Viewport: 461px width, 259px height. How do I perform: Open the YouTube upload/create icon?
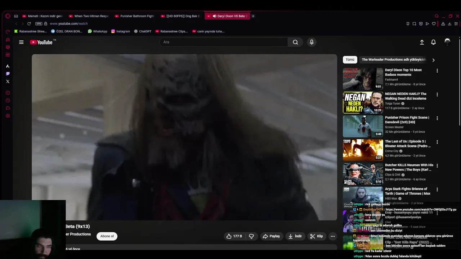pos(422,42)
